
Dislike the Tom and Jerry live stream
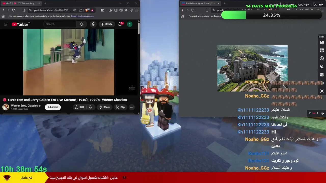point(91,107)
